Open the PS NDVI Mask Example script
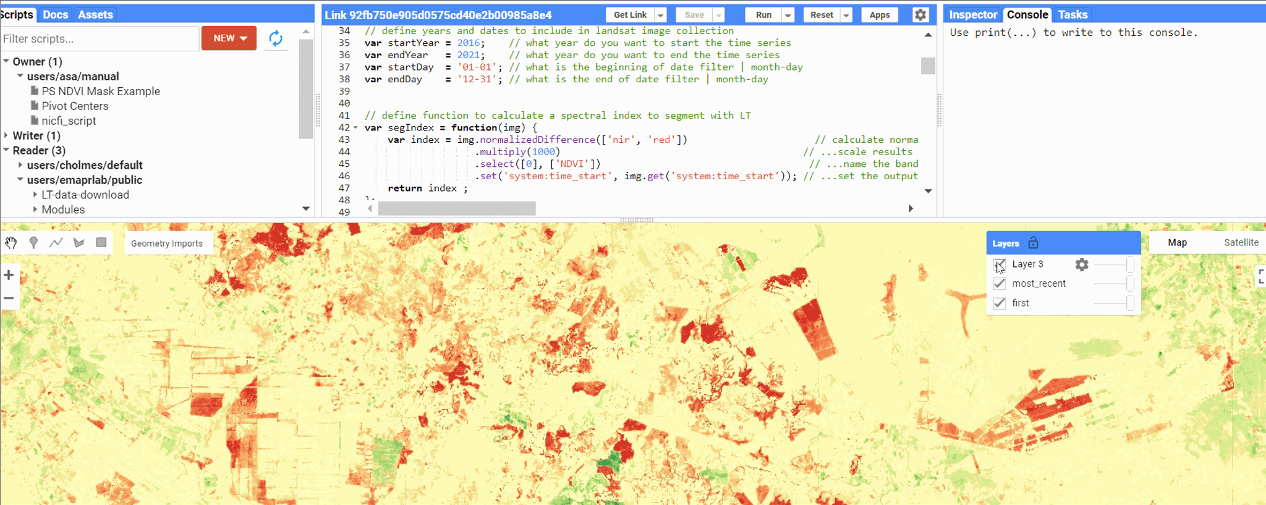Image resolution: width=1266 pixels, height=505 pixels. tap(101, 91)
